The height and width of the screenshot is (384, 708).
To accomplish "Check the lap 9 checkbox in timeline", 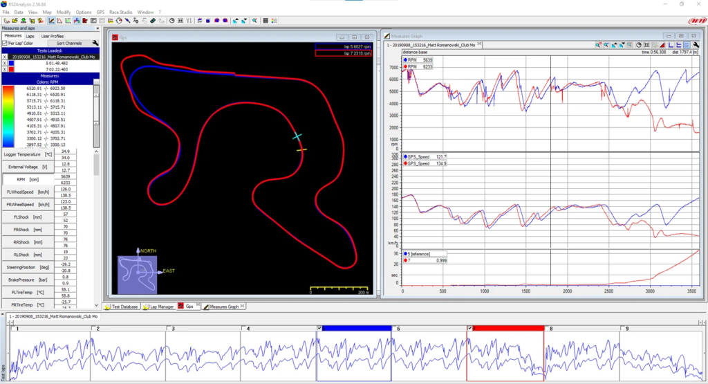I will (x=622, y=329).
